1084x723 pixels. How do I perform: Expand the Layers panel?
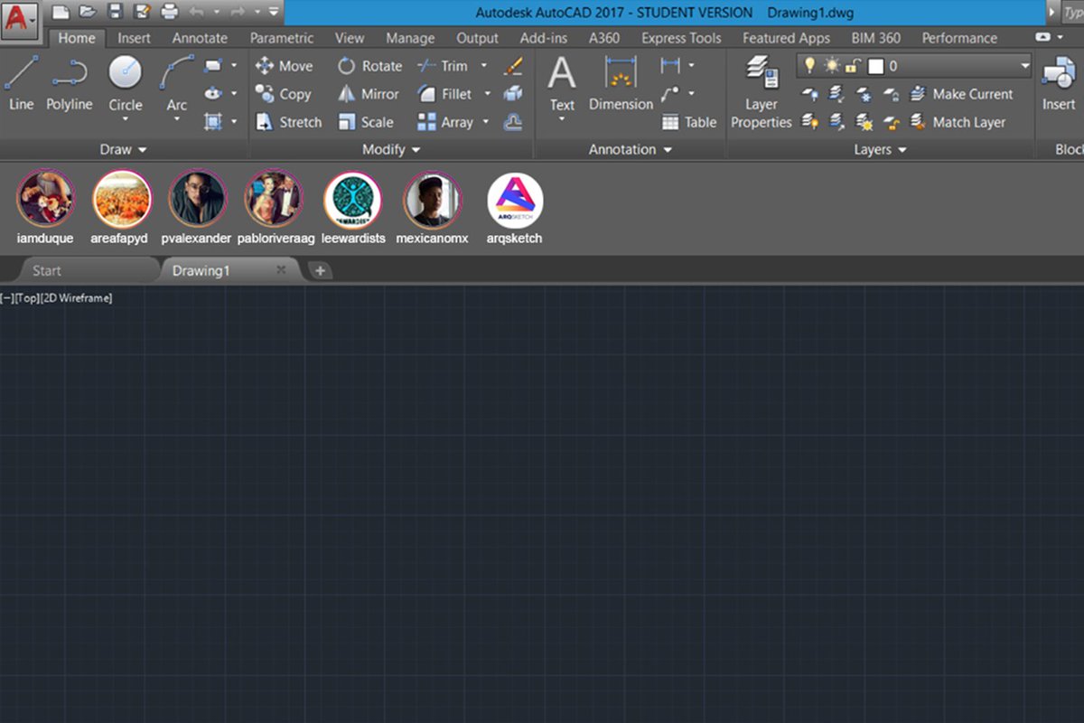pos(880,149)
